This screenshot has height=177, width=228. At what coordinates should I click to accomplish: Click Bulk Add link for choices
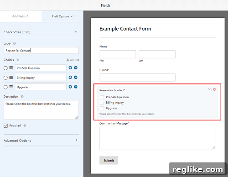[73, 60]
